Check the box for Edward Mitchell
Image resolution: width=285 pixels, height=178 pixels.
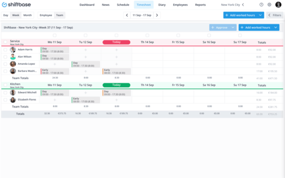[5, 93]
